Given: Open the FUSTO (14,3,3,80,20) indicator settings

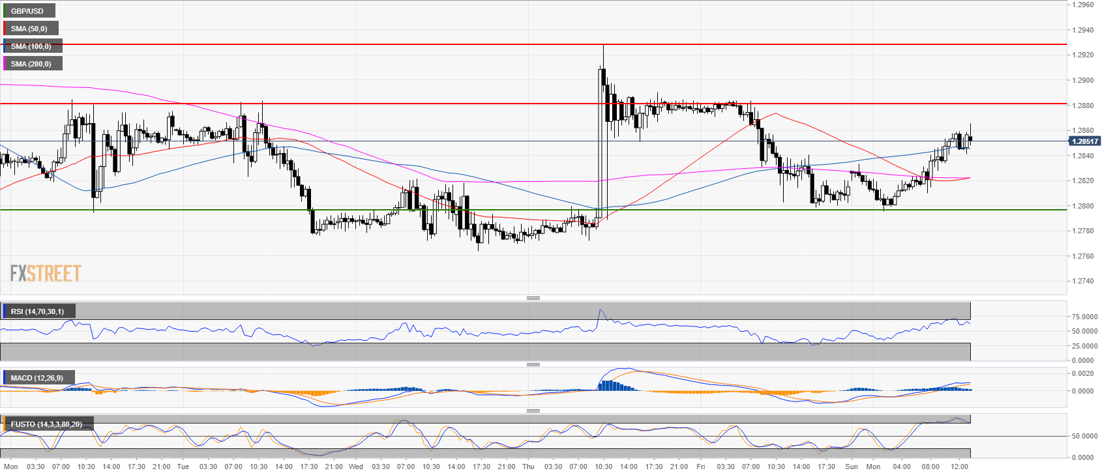Looking at the screenshot, I should 46,424.
